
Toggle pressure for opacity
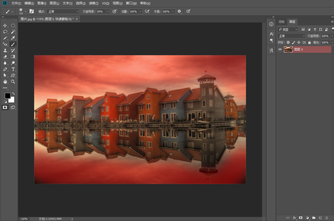click(x=114, y=11)
